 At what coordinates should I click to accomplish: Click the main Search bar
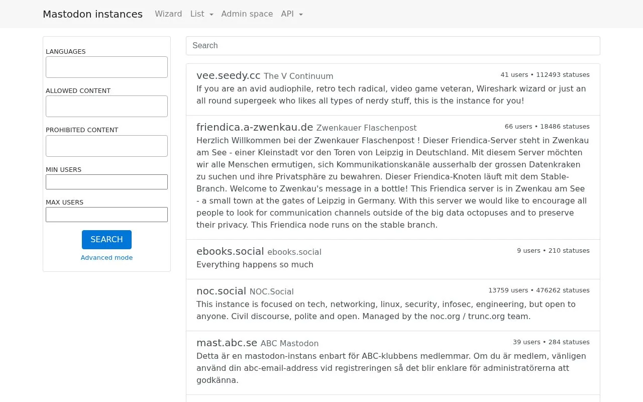(x=393, y=46)
